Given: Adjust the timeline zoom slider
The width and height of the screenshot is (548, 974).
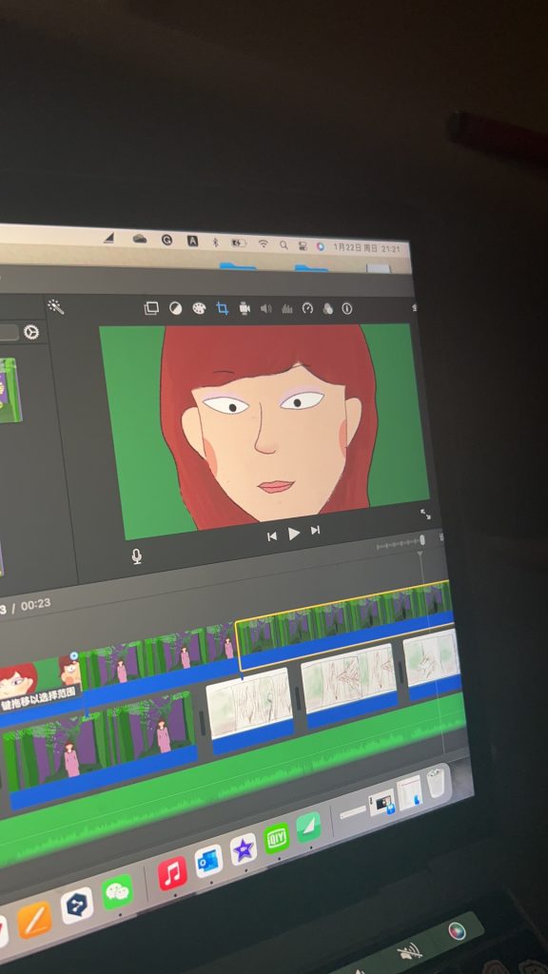Looking at the screenshot, I should (x=401, y=543).
